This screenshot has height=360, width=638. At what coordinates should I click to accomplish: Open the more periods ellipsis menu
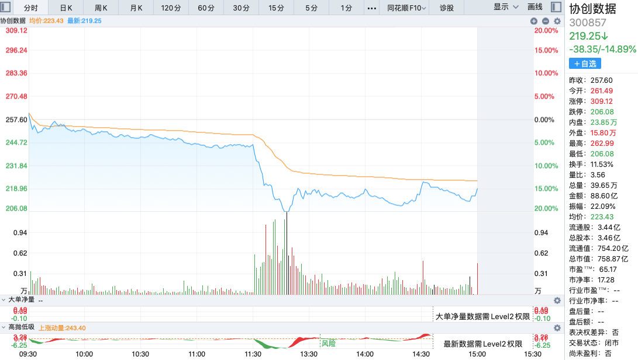coord(371,8)
